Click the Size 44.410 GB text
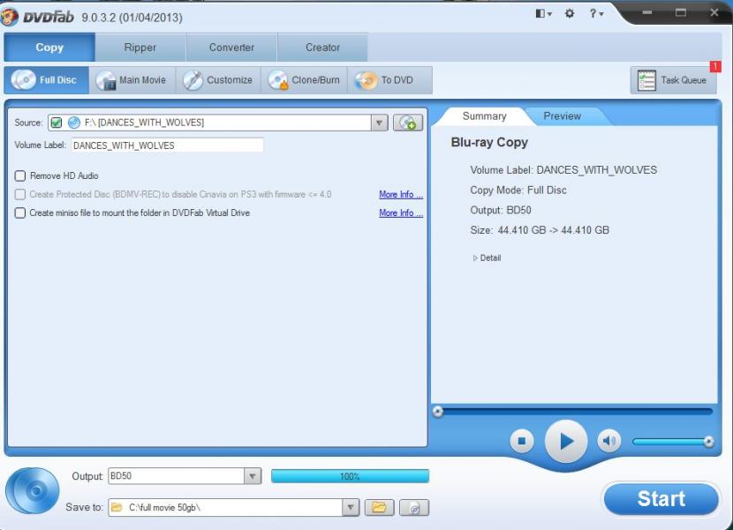 tap(540, 230)
